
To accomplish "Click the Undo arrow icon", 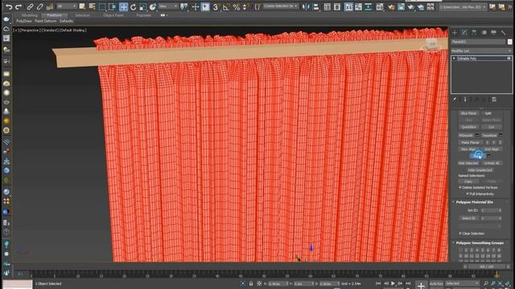I will coord(9,6).
